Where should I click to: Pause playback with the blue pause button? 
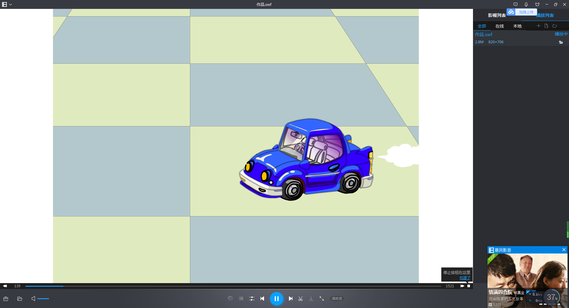click(x=276, y=299)
